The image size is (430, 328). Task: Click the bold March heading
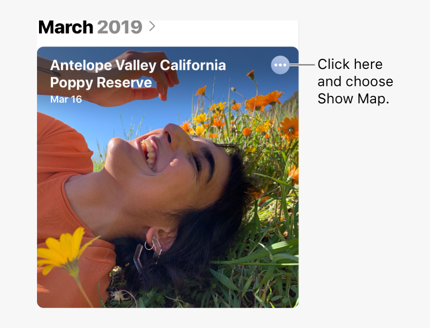(x=65, y=27)
